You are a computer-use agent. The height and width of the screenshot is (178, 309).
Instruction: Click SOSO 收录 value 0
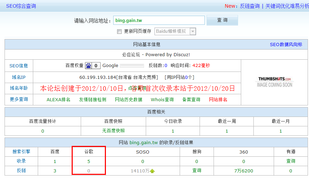[143, 162]
